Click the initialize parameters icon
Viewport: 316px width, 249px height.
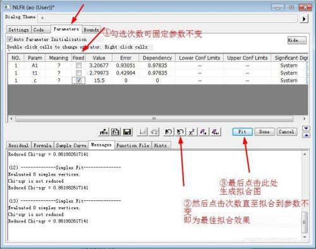point(168,132)
